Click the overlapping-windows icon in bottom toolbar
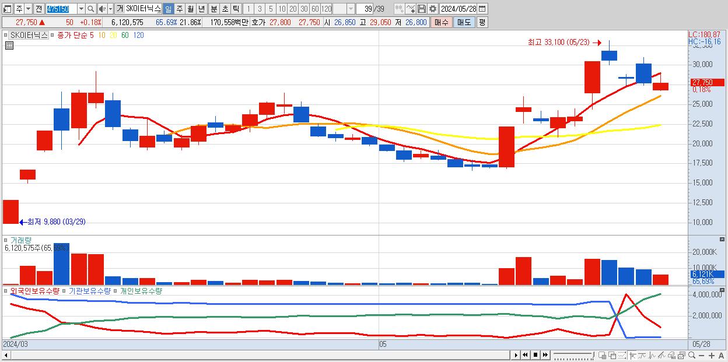This screenshot has height=362, width=728. [x=612, y=355]
